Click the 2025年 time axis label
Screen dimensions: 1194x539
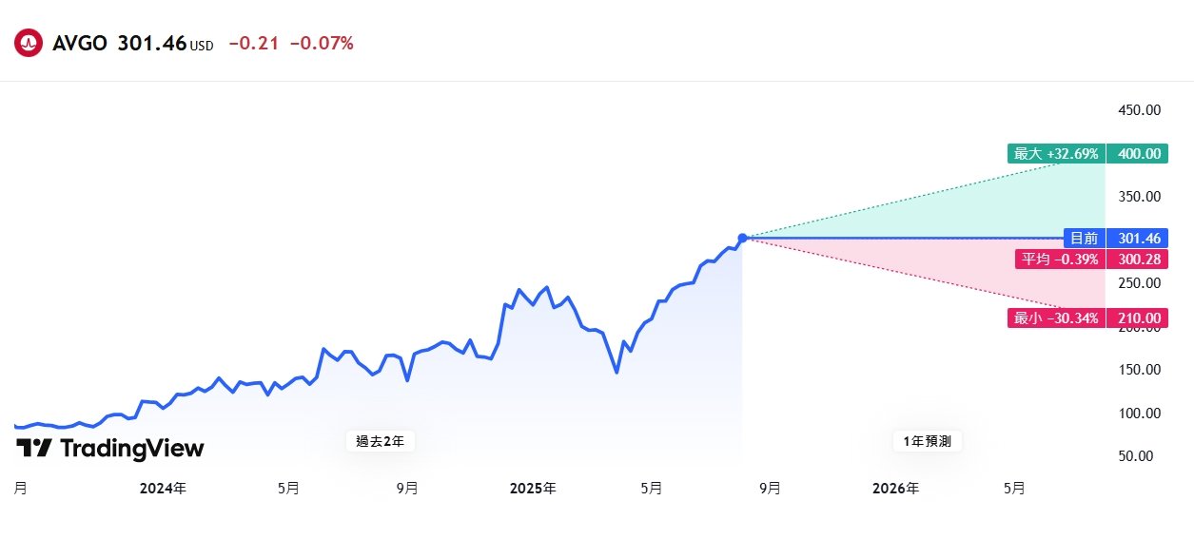[x=533, y=489]
